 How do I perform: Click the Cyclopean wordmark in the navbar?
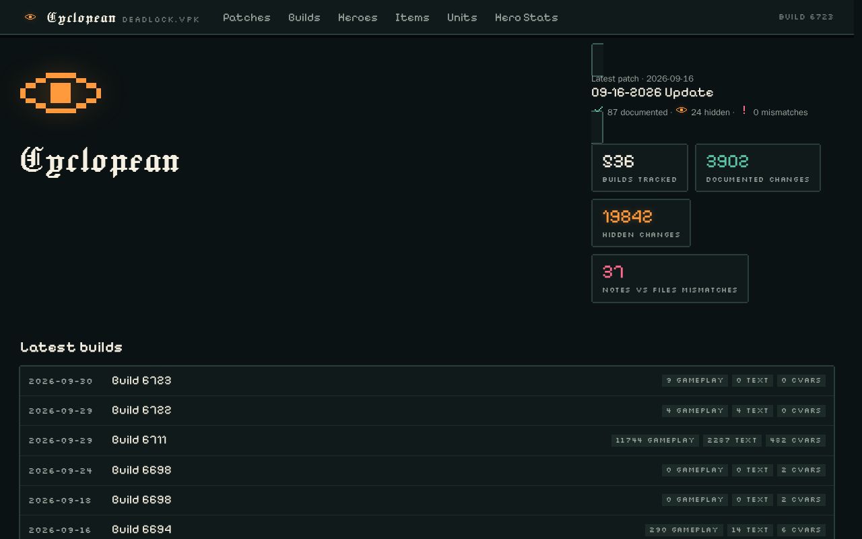(81, 18)
